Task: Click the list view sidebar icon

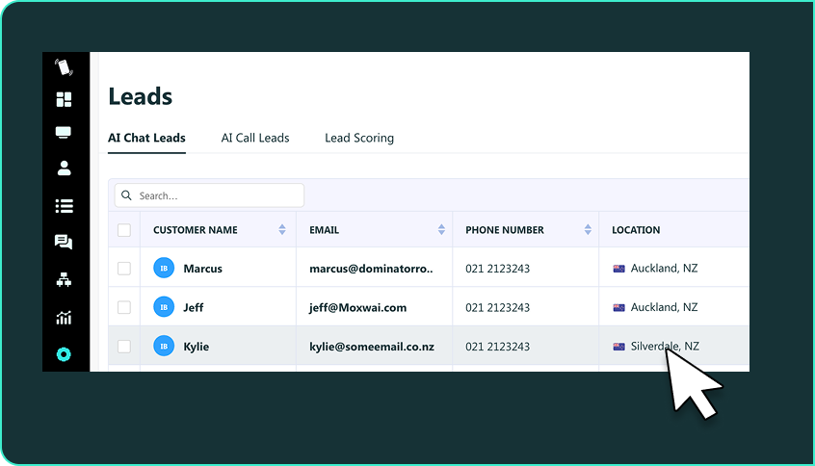Action: coord(65,205)
